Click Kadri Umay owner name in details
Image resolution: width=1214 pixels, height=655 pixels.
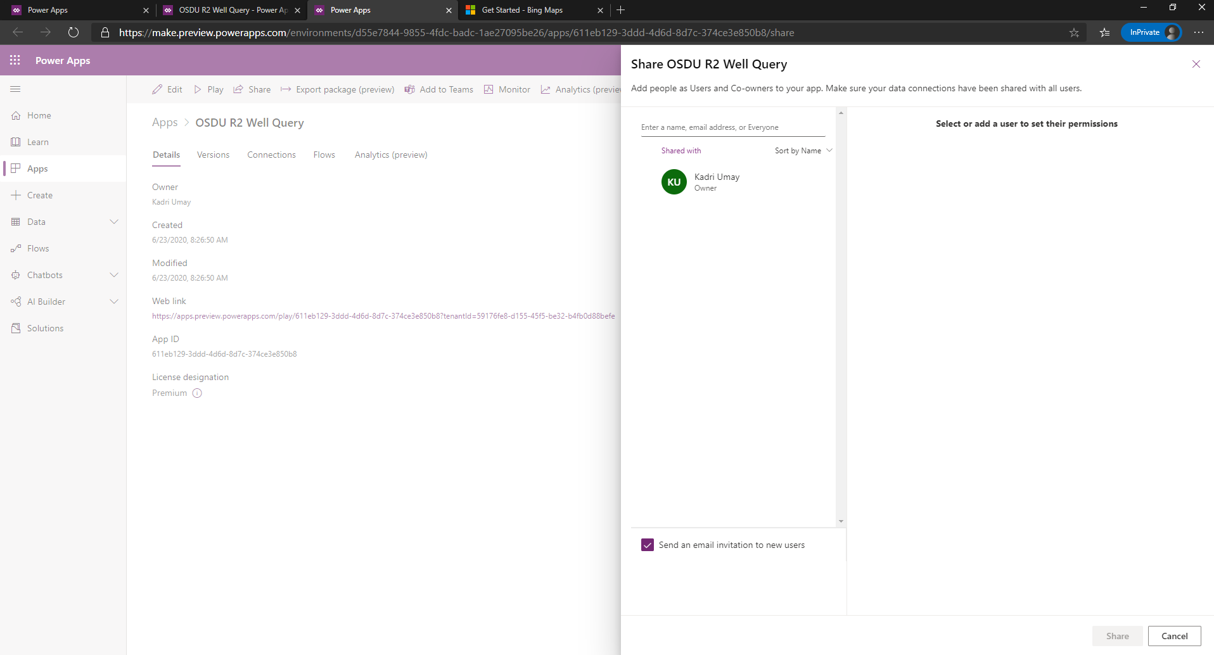coord(171,202)
